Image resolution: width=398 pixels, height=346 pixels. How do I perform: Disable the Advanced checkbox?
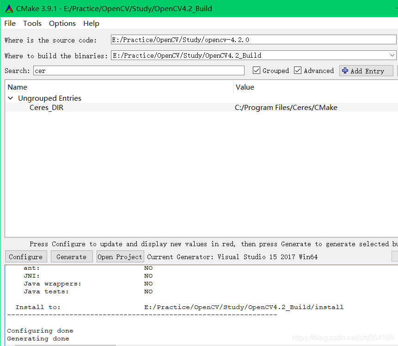click(x=298, y=70)
